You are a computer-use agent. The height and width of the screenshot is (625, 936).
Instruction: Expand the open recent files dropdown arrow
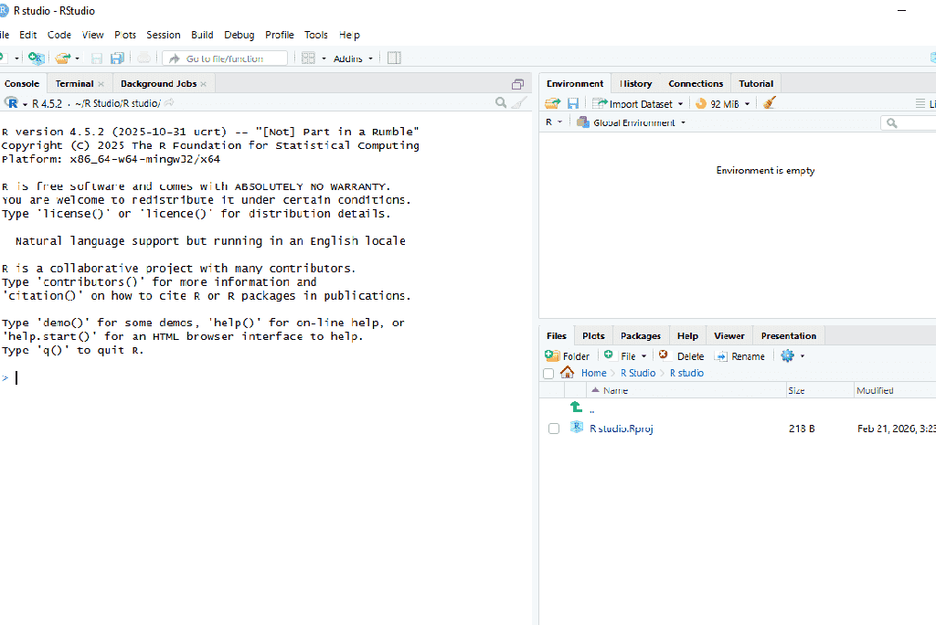pyautogui.click(x=77, y=58)
